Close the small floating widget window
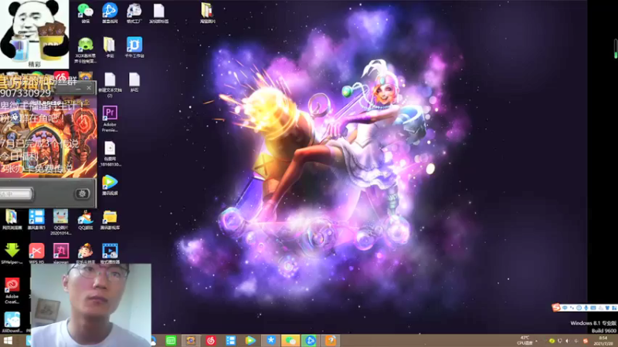Image resolution: width=618 pixels, height=347 pixels. click(89, 88)
